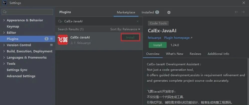Select Keymap in settings tree
Screen dimensions: 249x105
point(13,27)
